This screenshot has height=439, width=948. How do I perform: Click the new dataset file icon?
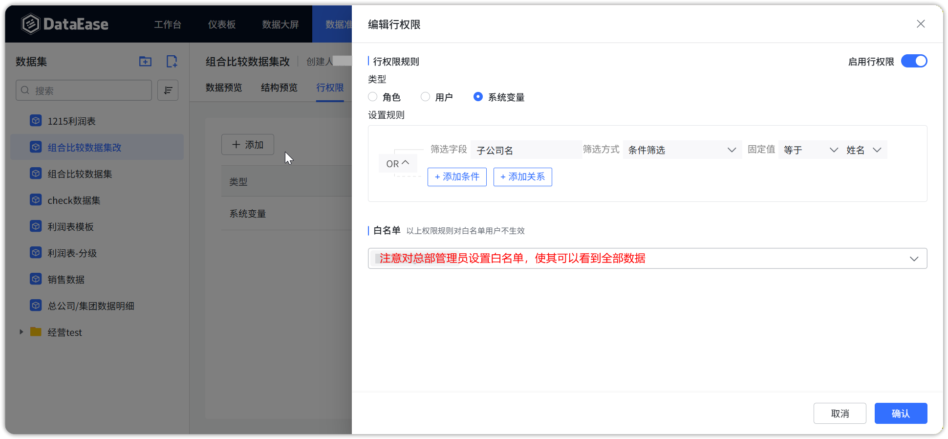pyautogui.click(x=172, y=62)
